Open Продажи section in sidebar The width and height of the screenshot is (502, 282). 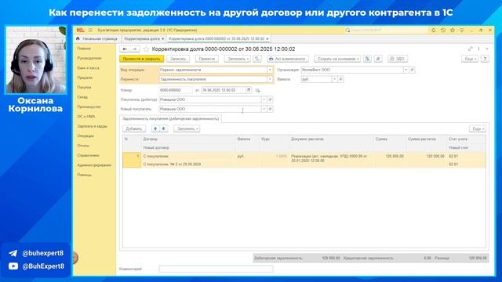(x=85, y=78)
